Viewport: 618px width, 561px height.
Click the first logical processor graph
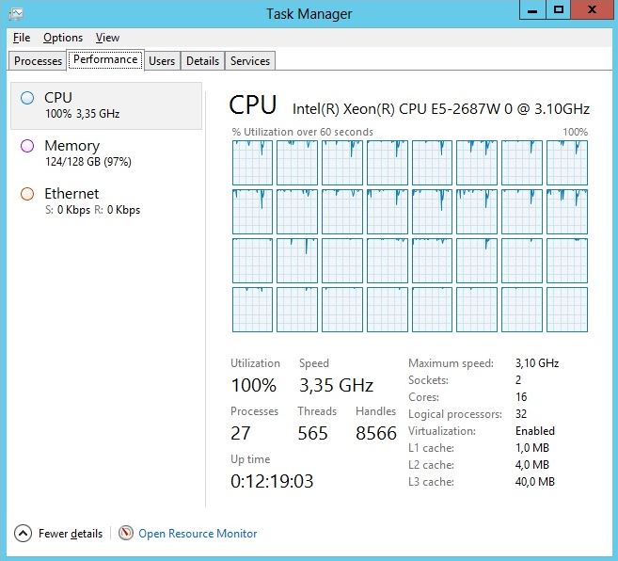tap(252, 163)
